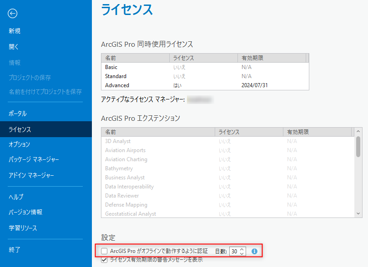This screenshot has height=267, width=368.
Task: Click the アクティブなライセンス マネージャー label
Action: click(x=143, y=99)
